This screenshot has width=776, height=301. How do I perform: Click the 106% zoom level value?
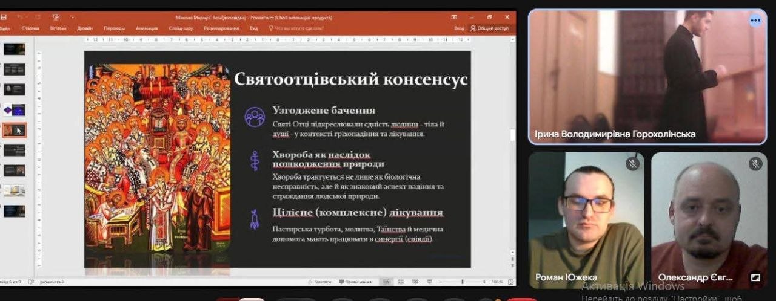497,282
